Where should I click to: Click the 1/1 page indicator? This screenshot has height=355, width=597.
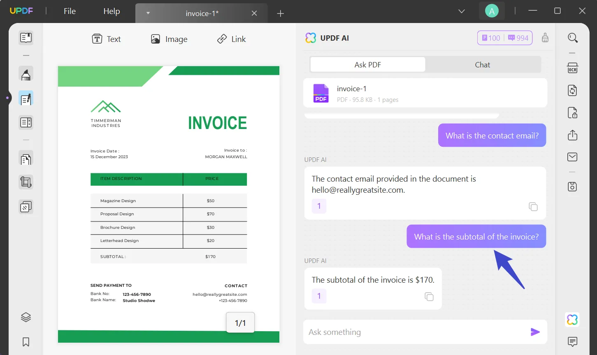240,323
